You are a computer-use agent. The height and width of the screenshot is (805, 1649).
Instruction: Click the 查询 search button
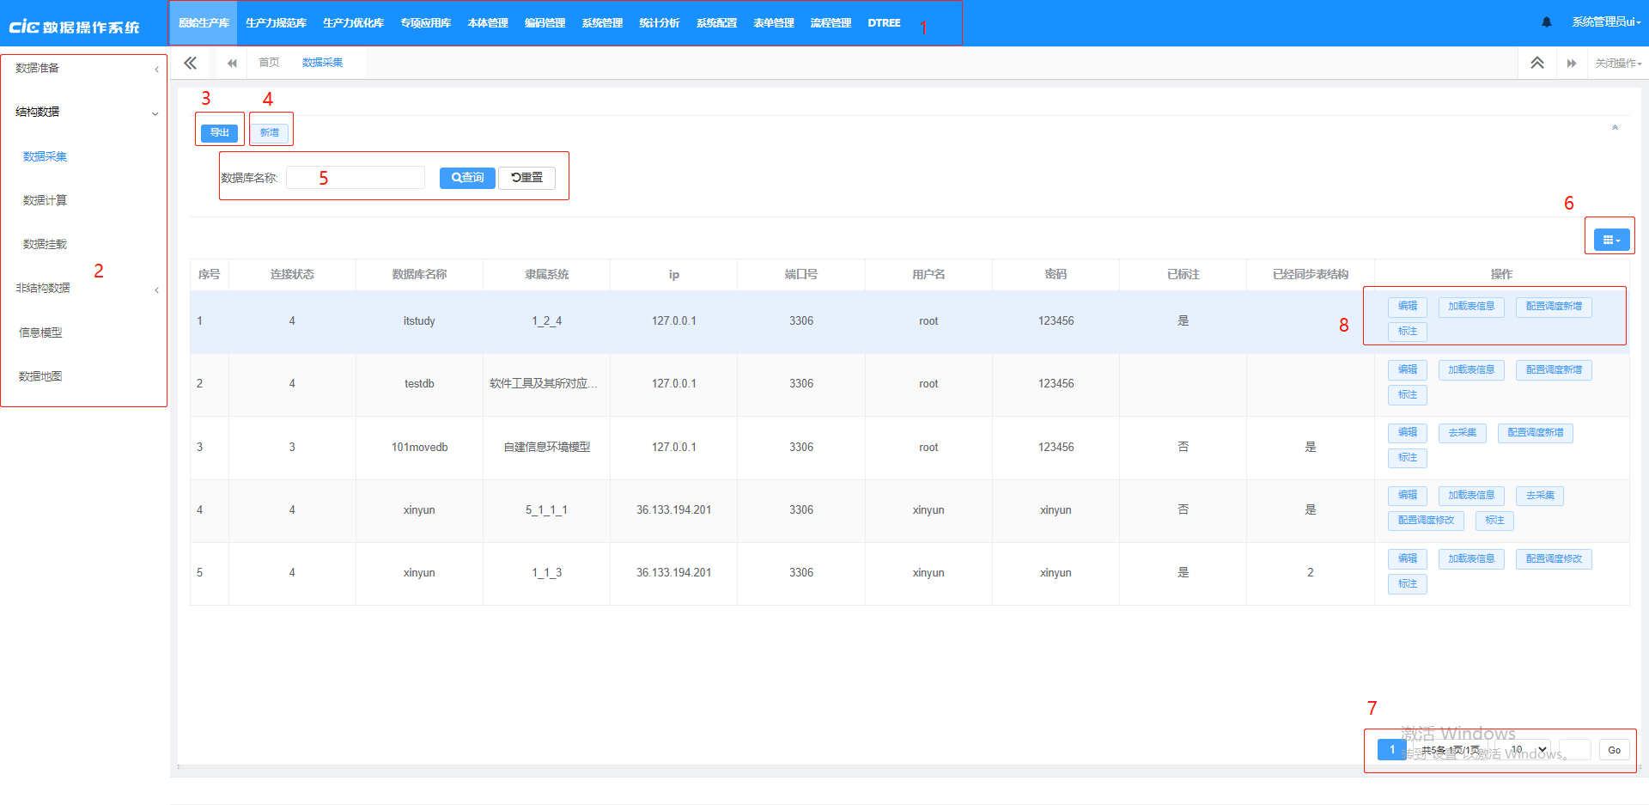click(467, 178)
